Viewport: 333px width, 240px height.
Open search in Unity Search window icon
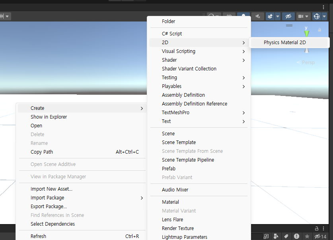click(x=266, y=236)
